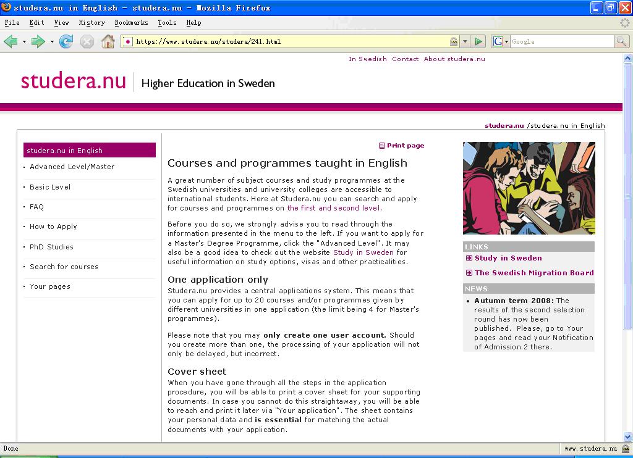The width and height of the screenshot is (633, 458).
Task: Open the File menu
Action: coord(12,23)
